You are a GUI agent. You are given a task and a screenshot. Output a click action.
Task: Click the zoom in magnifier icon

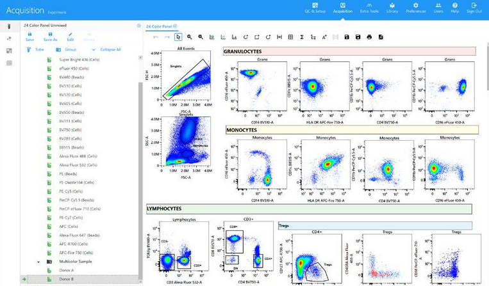pos(190,37)
